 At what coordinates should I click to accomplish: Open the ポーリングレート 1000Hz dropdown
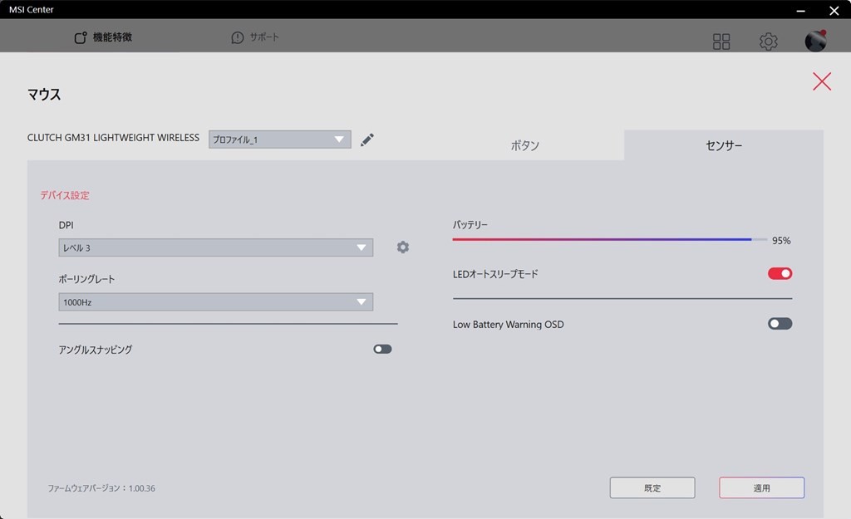coord(215,302)
